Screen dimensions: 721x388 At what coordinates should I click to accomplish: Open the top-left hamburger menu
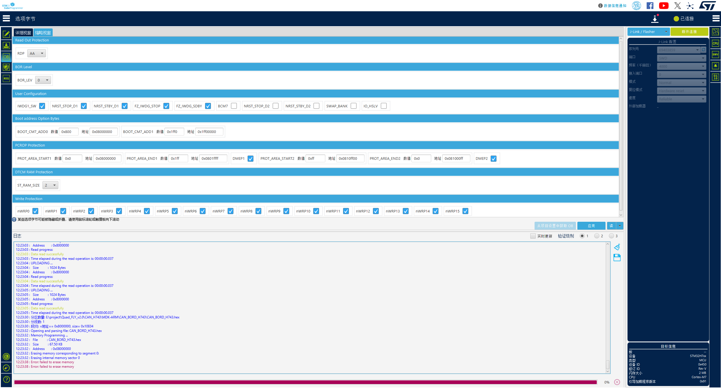pyautogui.click(x=6, y=18)
